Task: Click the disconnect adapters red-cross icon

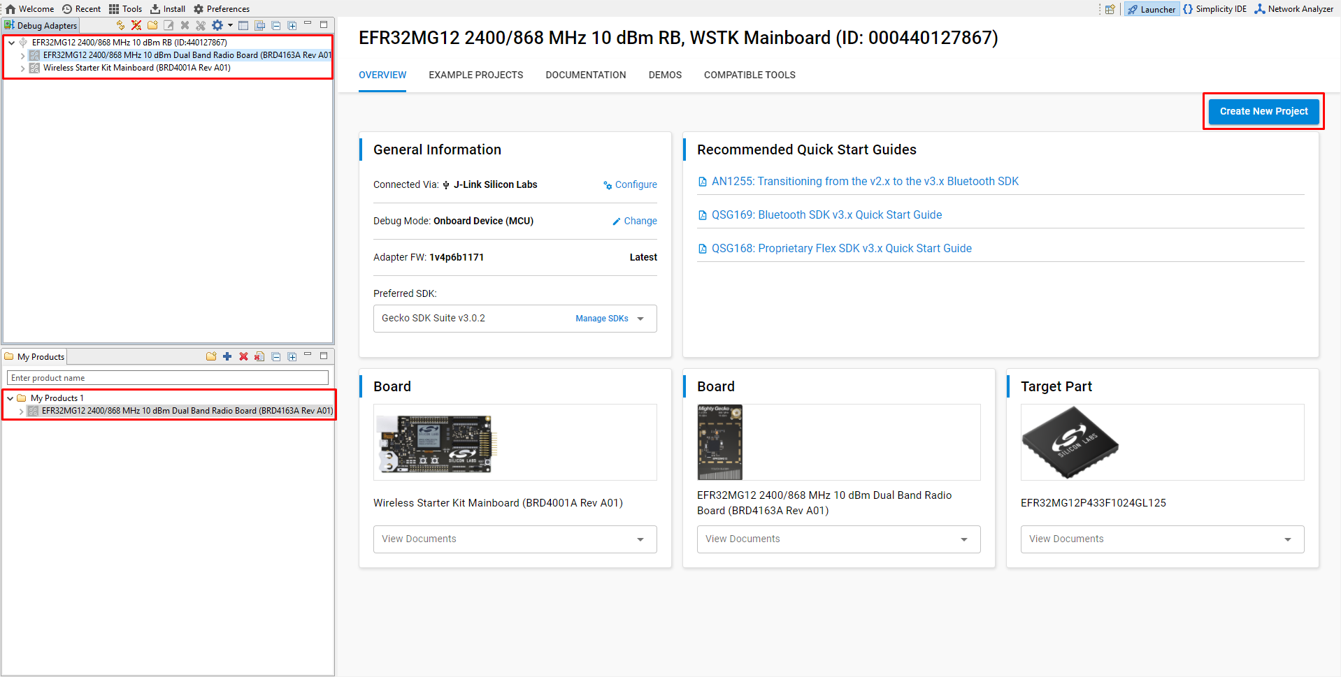Action: click(136, 25)
